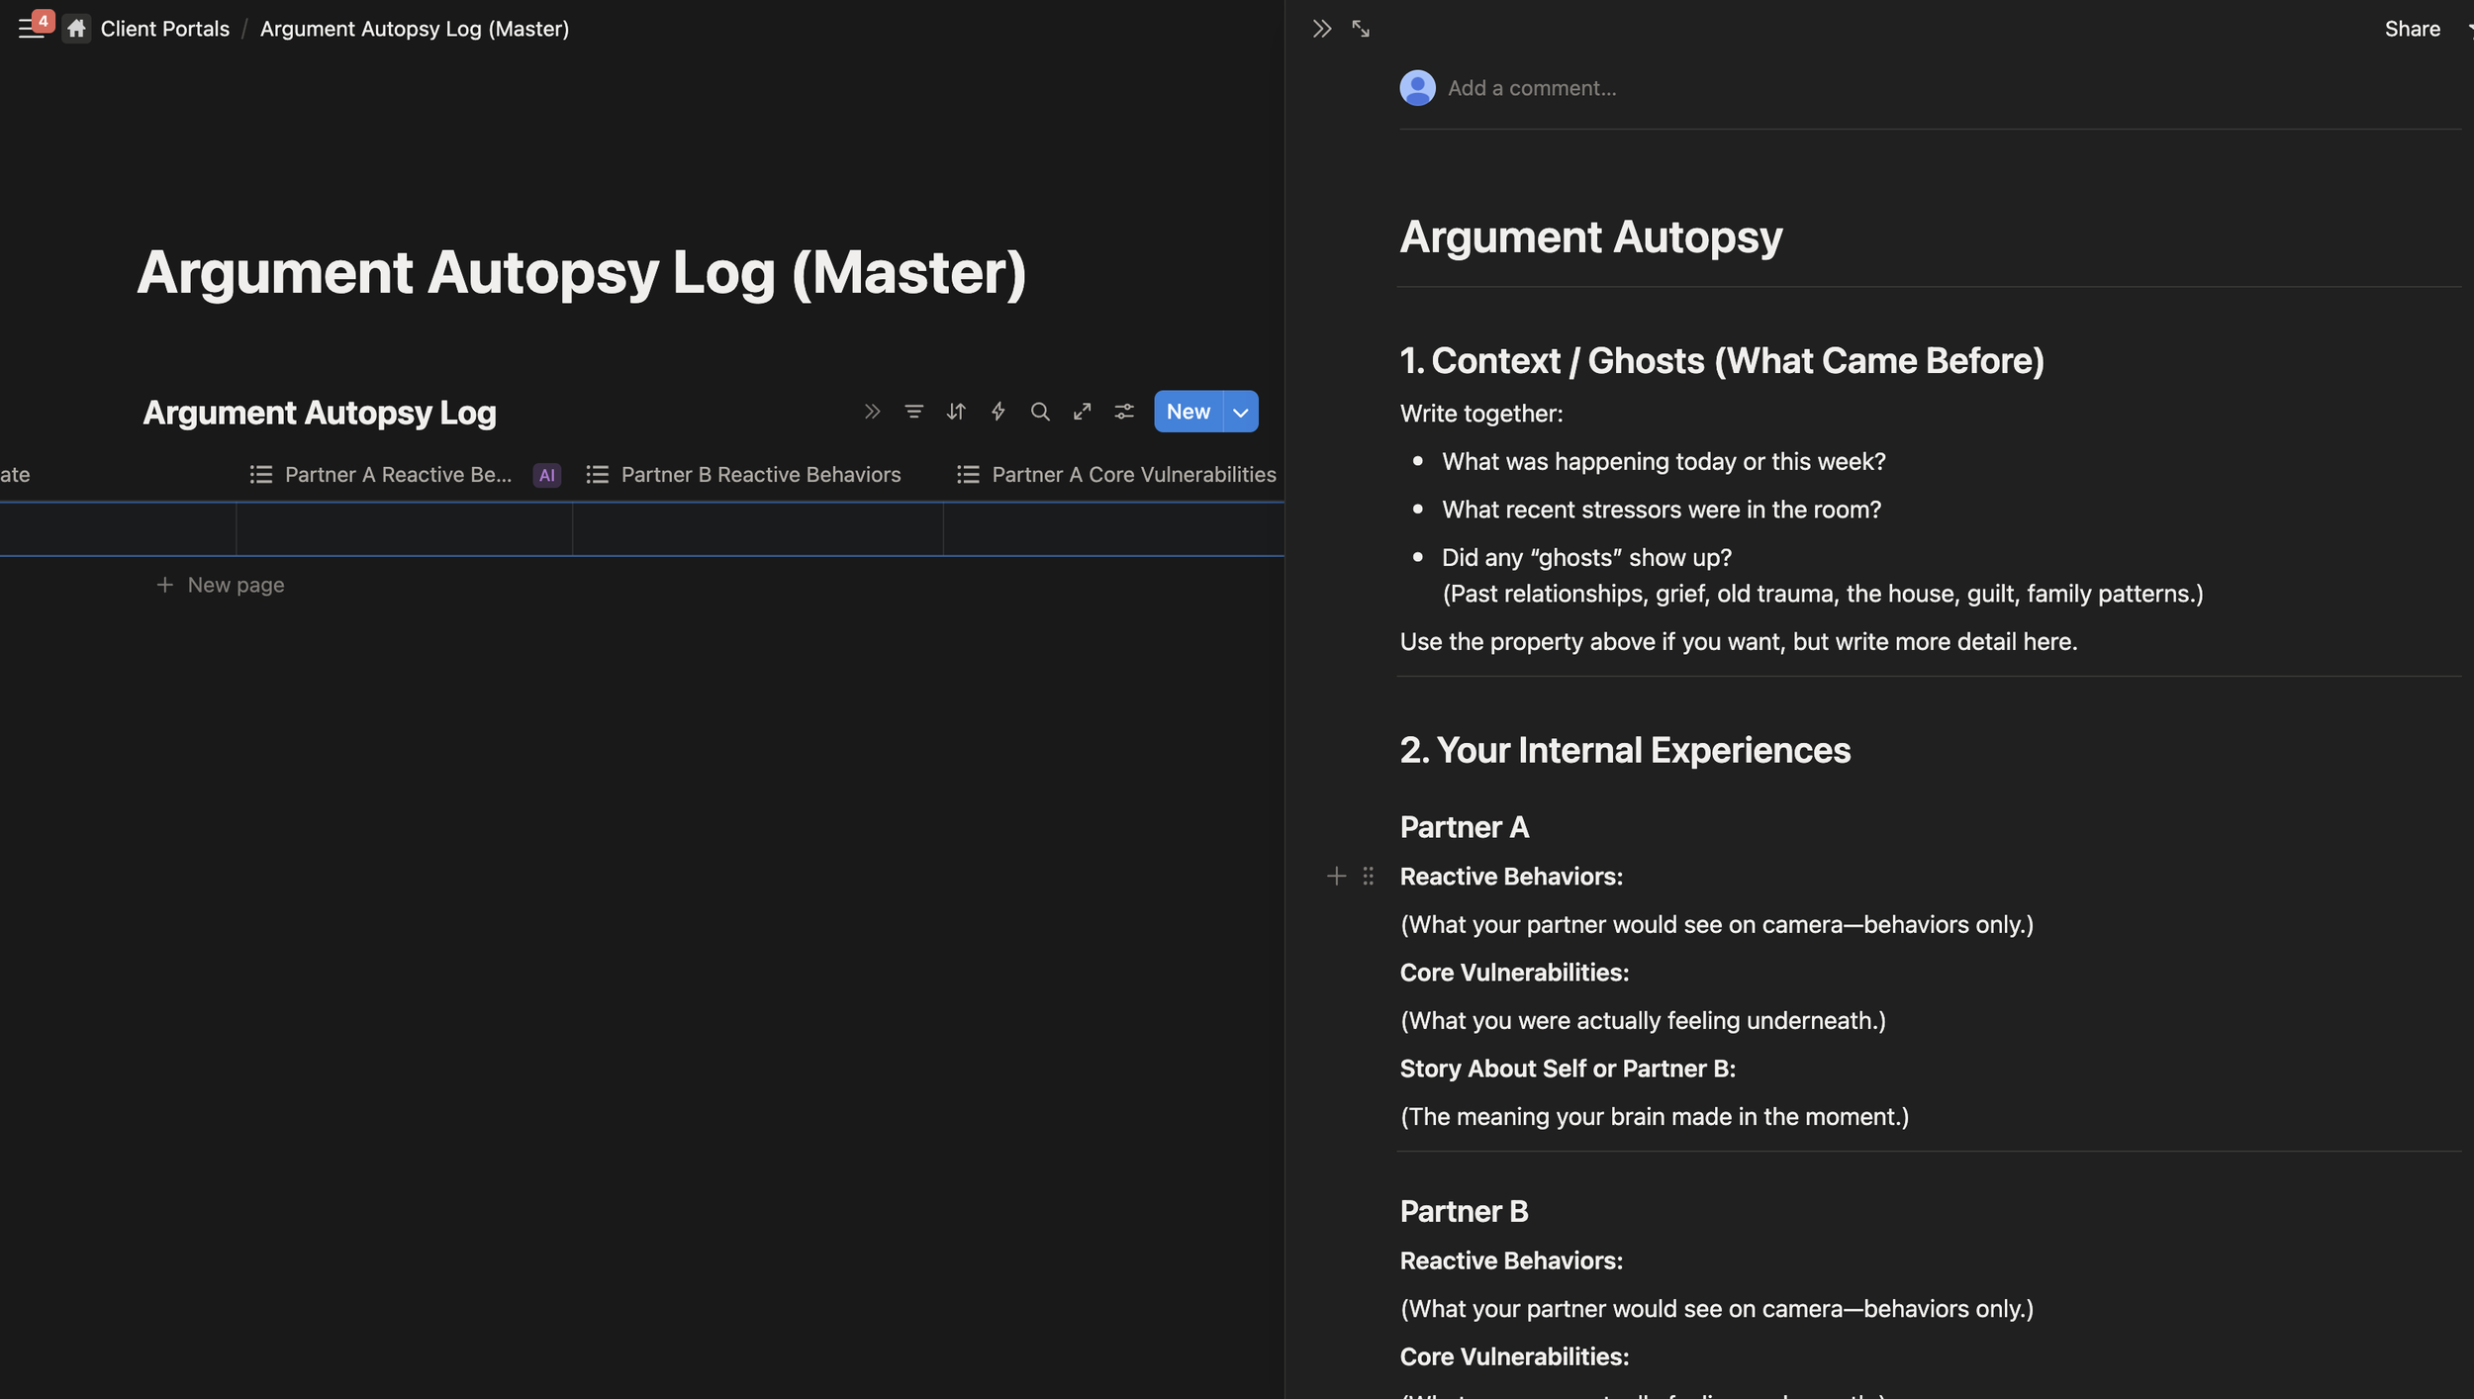Image resolution: width=2474 pixels, height=1399 pixels.
Task: Open the sort arrows icon
Action: (x=956, y=412)
